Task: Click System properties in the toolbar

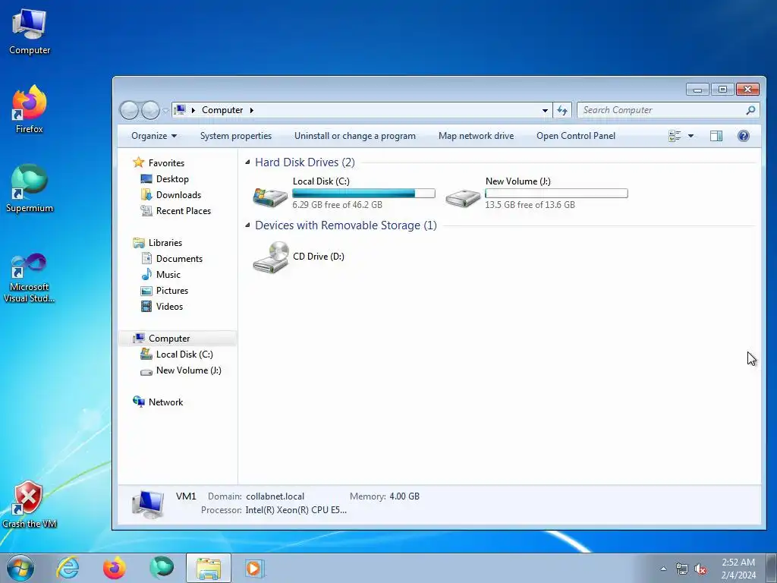Action: pyautogui.click(x=236, y=136)
